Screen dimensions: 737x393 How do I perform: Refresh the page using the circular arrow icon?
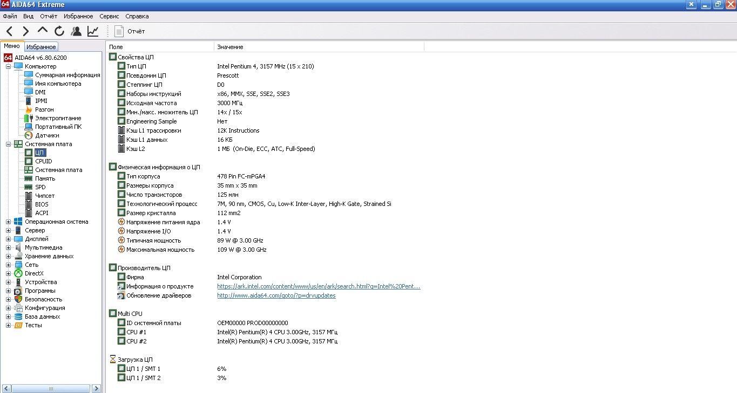point(59,31)
